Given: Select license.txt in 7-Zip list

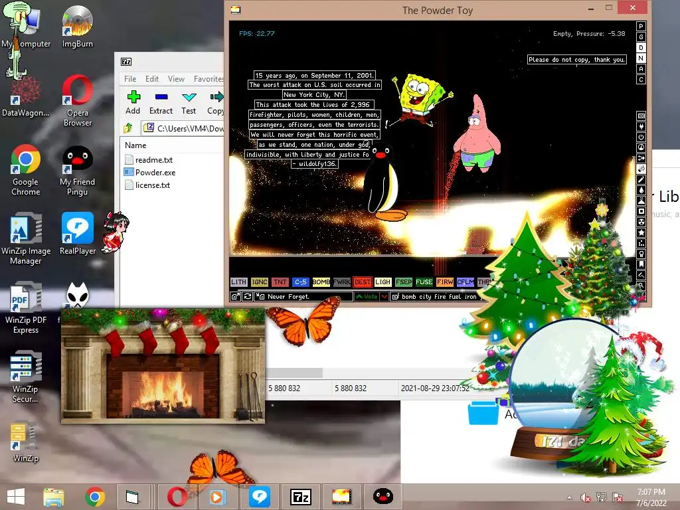Looking at the screenshot, I should pyautogui.click(x=147, y=185).
